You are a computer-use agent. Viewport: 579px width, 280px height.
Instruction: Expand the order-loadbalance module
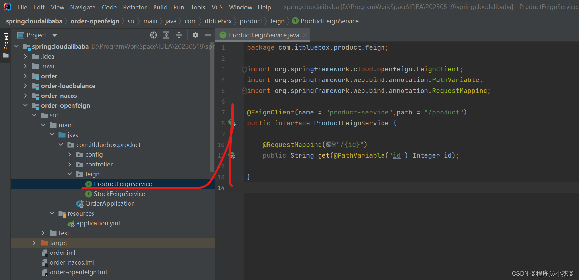click(25, 86)
